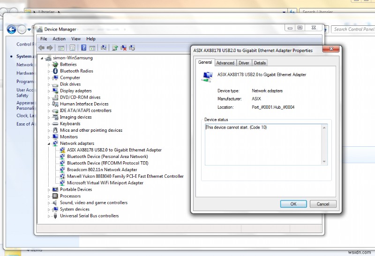The width and height of the screenshot is (375, 256).
Task: Click the Back arrow in Device Manager toolbar
Action: point(41,48)
